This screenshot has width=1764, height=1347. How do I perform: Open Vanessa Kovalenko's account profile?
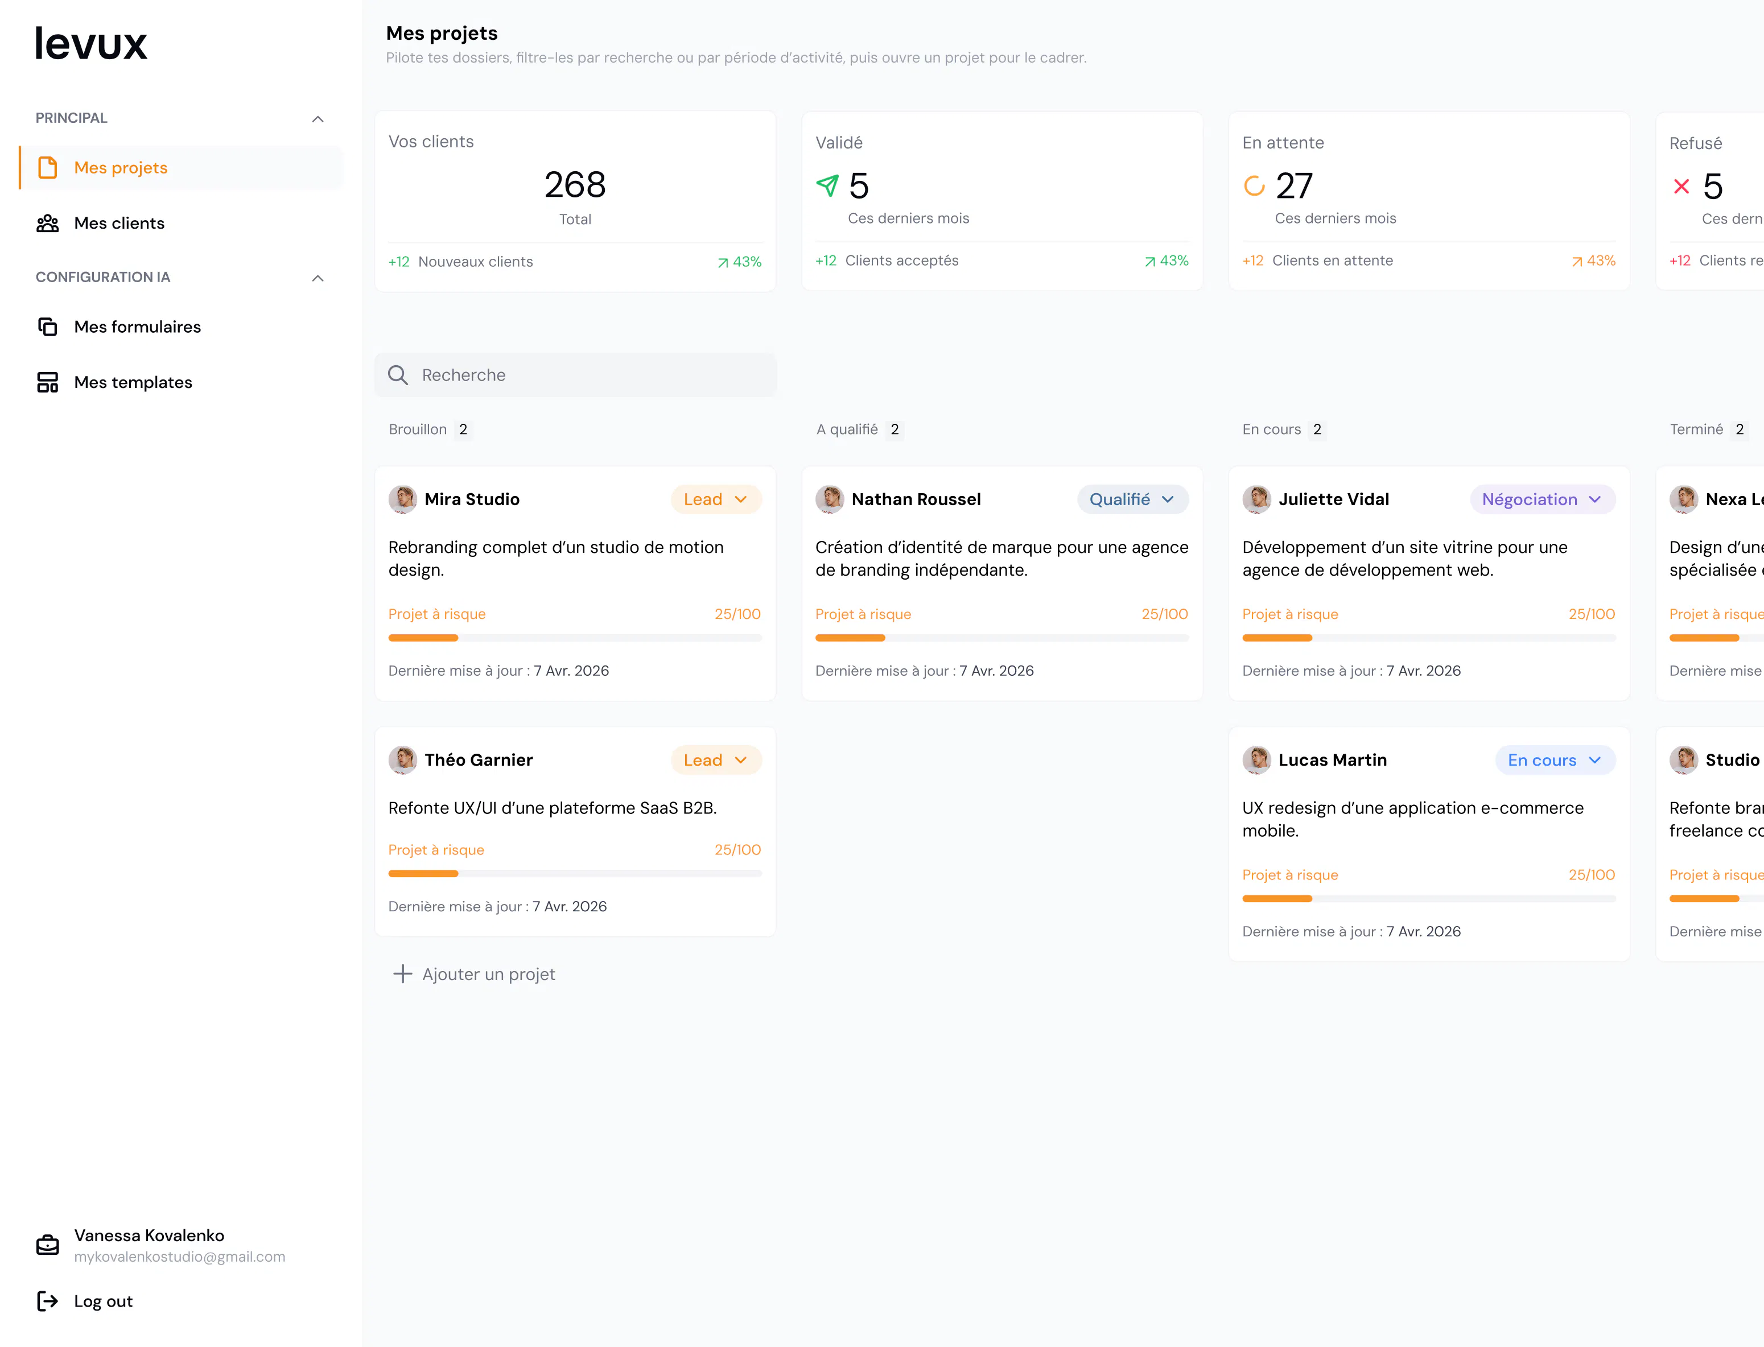[161, 1245]
